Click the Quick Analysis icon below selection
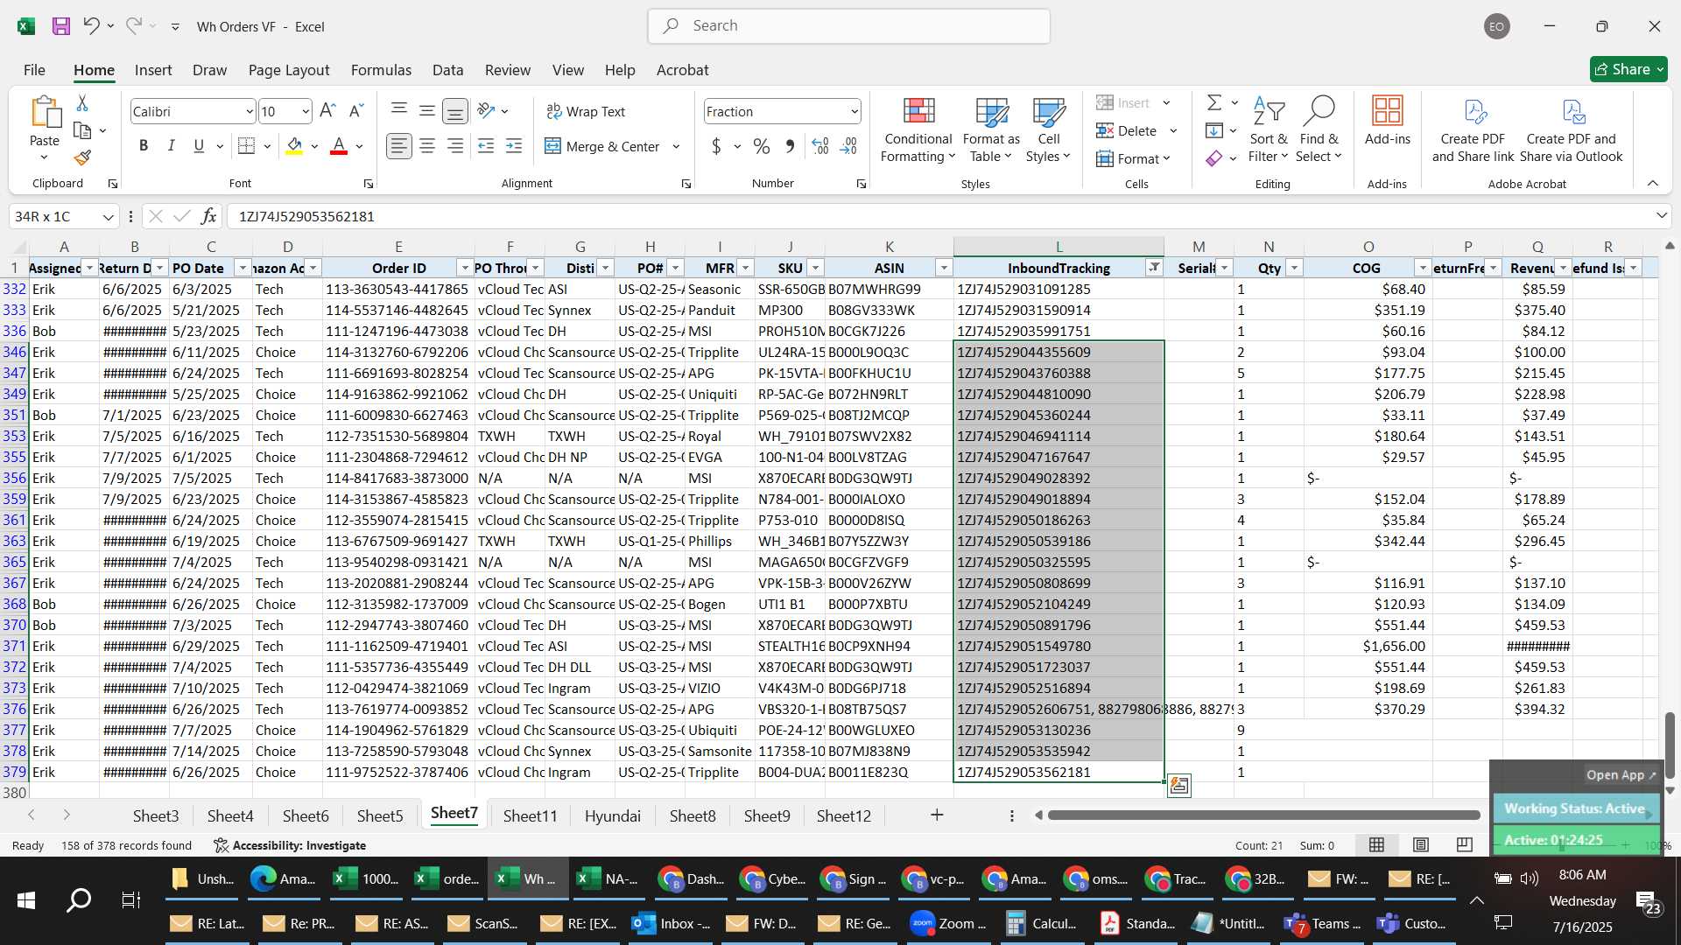The height and width of the screenshot is (945, 1681). (x=1179, y=786)
